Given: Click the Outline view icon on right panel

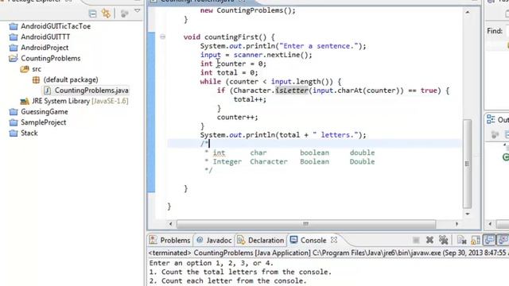Looking at the screenshot, I should click(x=491, y=120).
